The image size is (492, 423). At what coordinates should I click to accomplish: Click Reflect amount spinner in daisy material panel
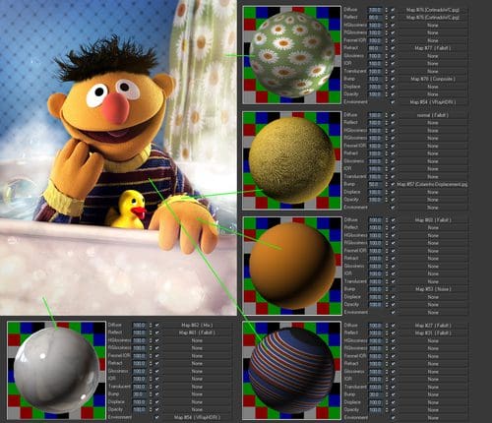(x=386, y=18)
